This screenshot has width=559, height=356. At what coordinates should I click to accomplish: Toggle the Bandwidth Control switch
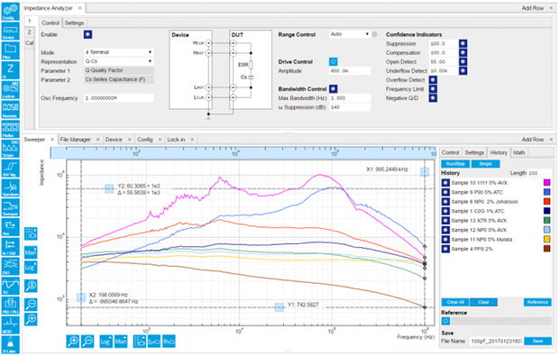coord(333,88)
